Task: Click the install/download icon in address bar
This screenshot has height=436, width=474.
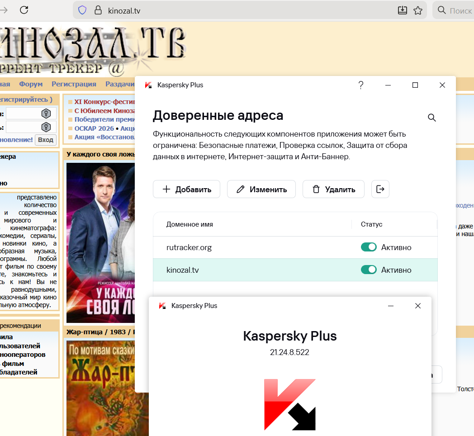Action: coord(402,10)
